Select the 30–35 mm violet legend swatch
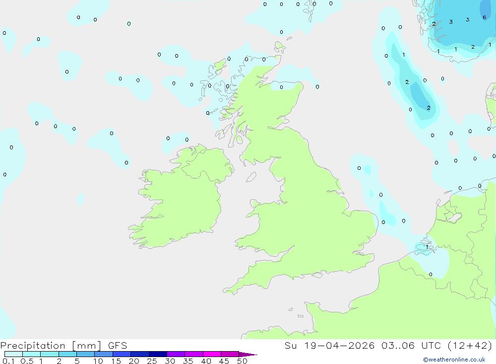This screenshot has width=496, height=364. pos(176,354)
